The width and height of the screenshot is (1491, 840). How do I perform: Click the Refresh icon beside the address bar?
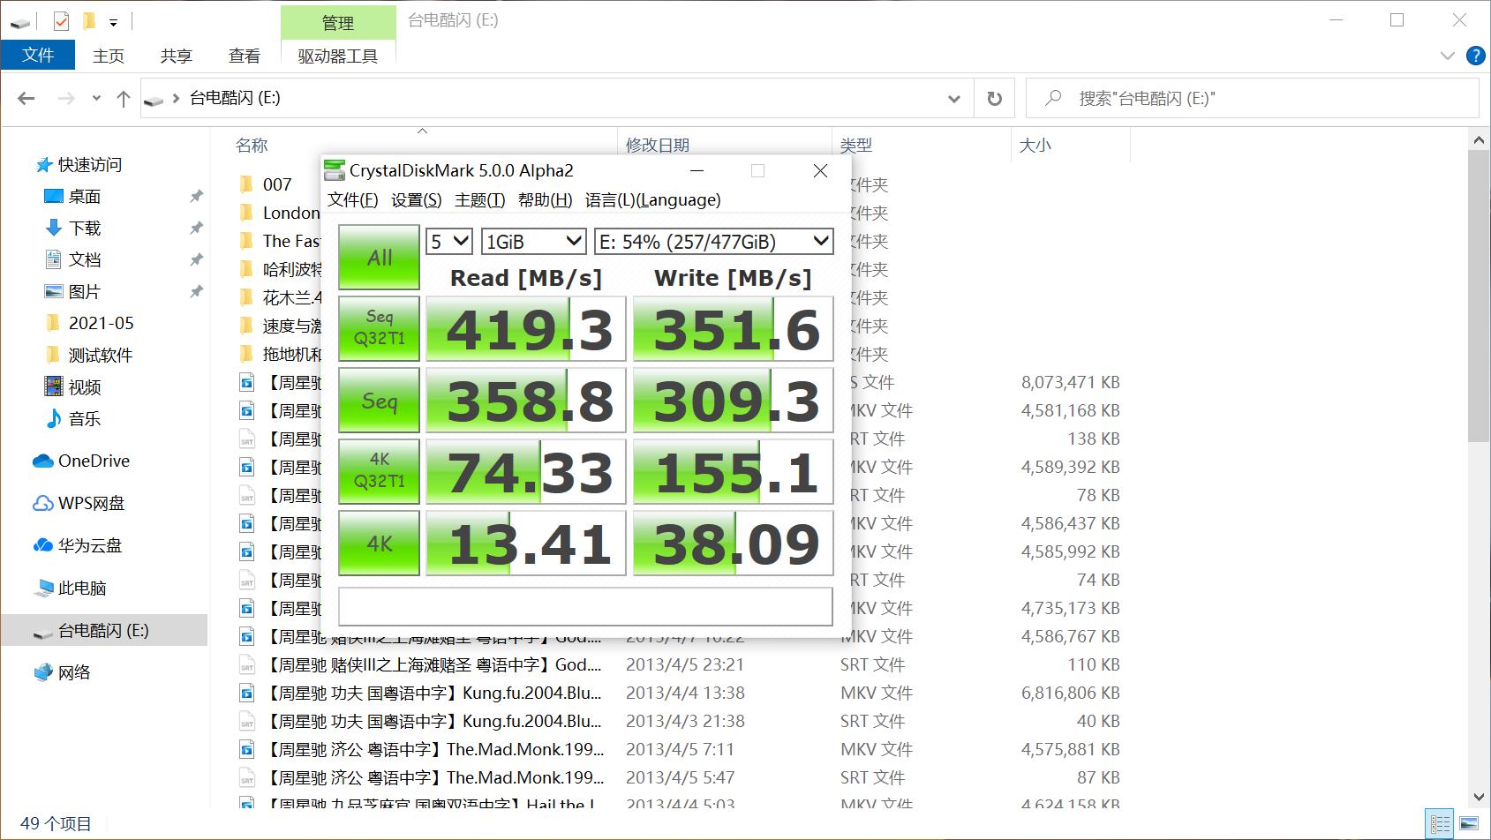(x=994, y=99)
